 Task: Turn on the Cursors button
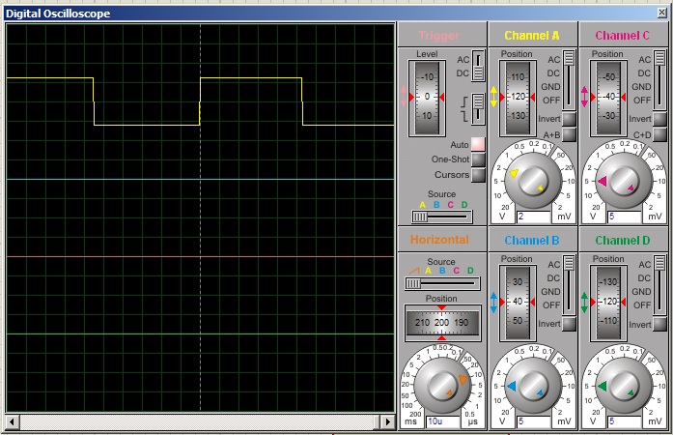(478, 175)
